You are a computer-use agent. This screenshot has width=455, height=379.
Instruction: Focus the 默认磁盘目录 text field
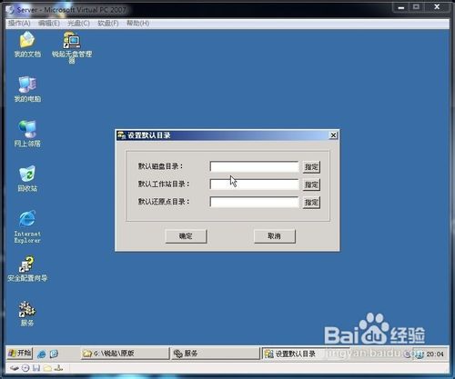[x=254, y=166]
